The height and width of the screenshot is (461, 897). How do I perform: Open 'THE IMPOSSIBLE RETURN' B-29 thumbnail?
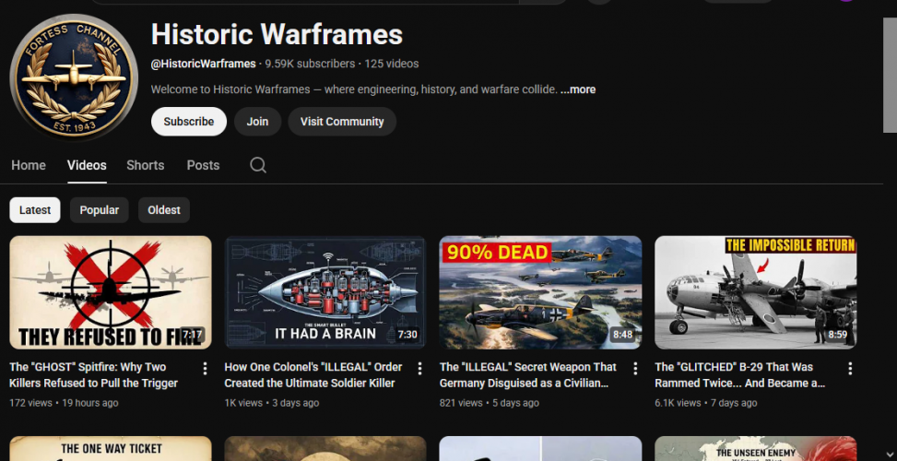(756, 292)
